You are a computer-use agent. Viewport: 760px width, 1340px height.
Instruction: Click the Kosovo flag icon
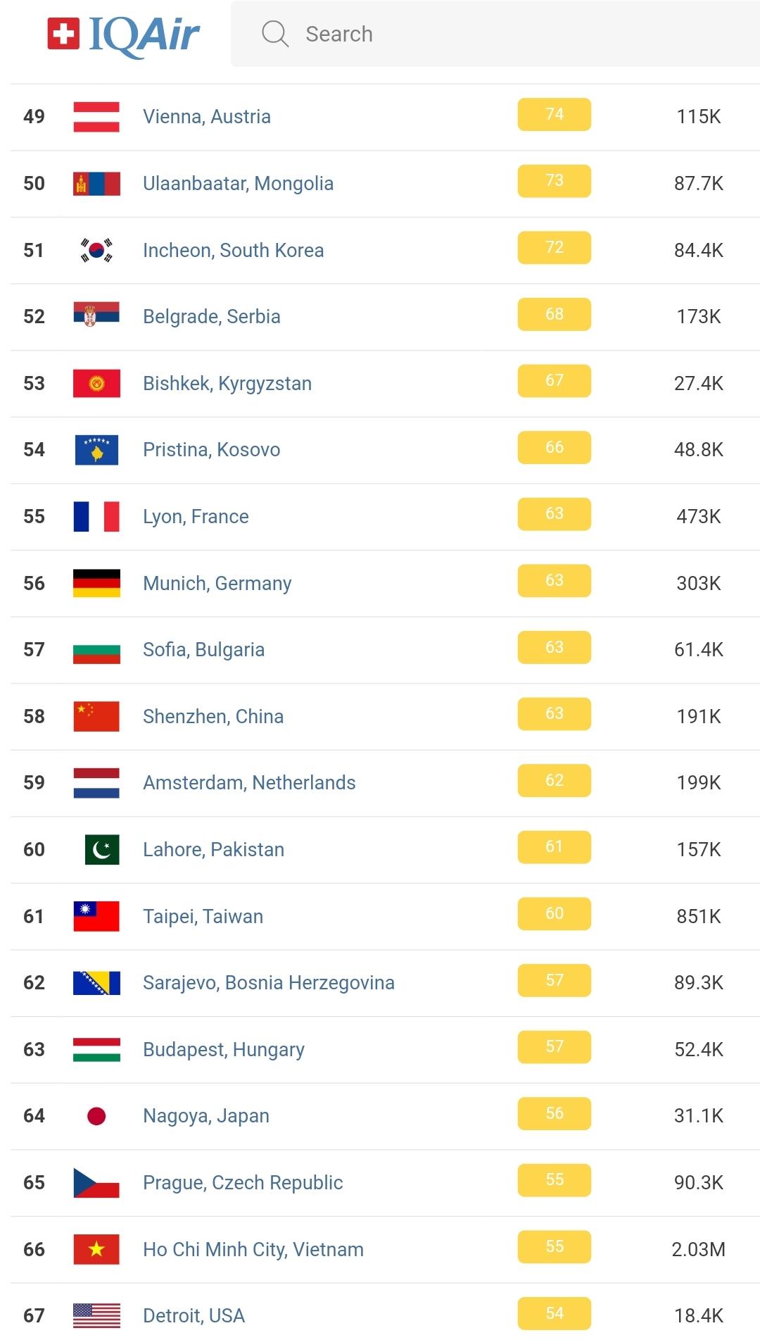pyautogui.click(x=96, y=450)
